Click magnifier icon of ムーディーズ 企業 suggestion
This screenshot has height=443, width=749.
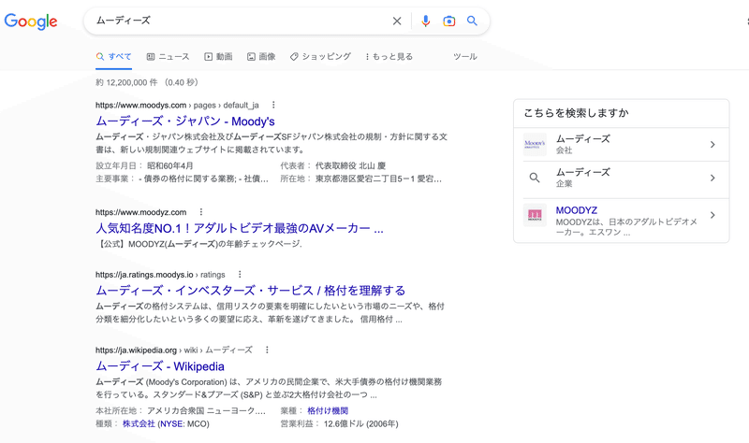(535, 178)
